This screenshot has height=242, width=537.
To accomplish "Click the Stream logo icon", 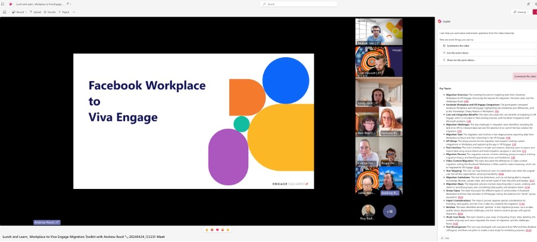I will (11, 4).
